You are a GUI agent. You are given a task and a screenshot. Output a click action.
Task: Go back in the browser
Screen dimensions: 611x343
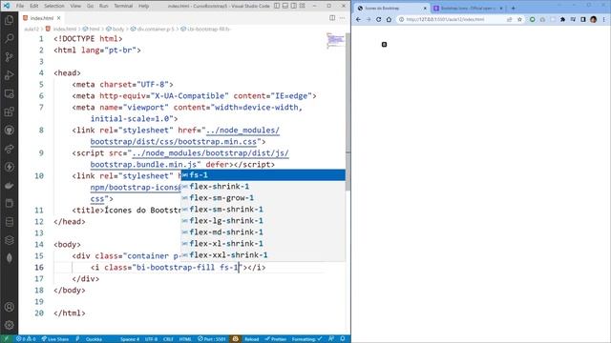359,19
